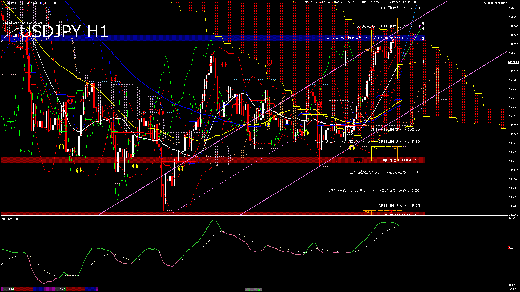This screenshot has height=292, width=520.
Task: Click fan line label number 1
Action: pos(423,62)
